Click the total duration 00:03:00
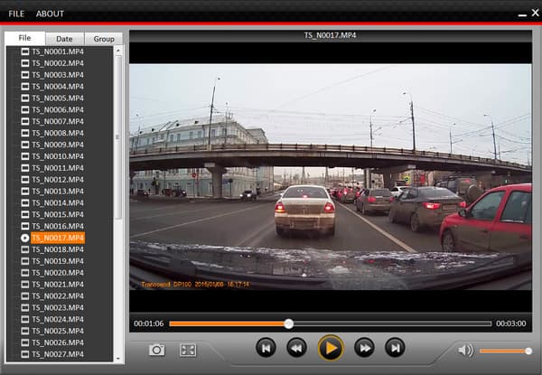542x375 pixels. click(x=511, y=323)
